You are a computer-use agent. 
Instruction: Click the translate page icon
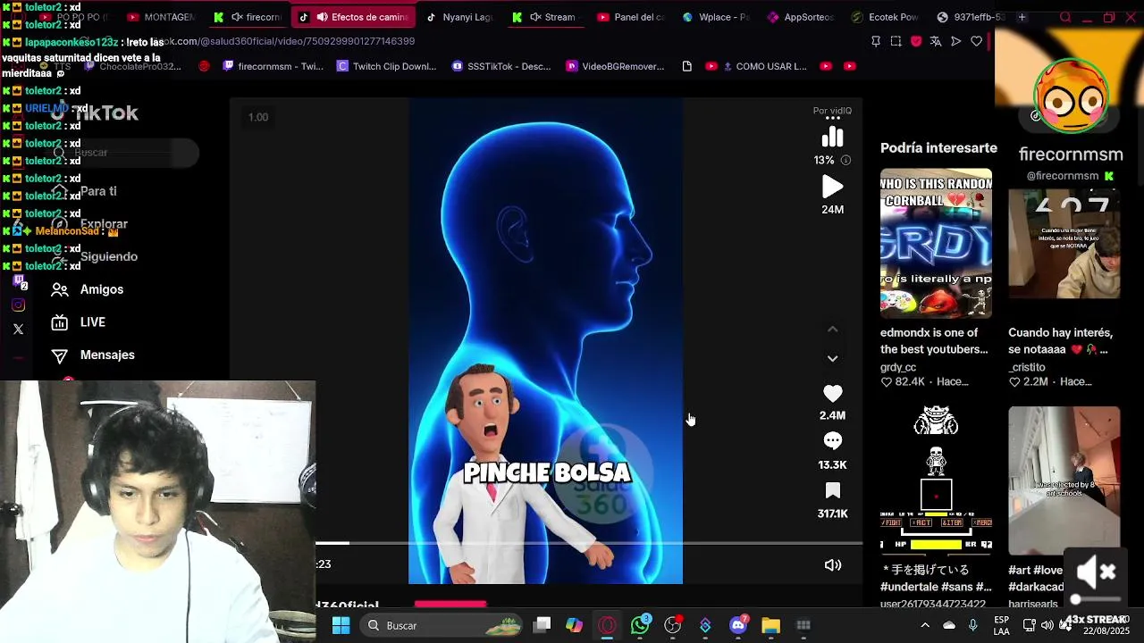tap(936, 41)
